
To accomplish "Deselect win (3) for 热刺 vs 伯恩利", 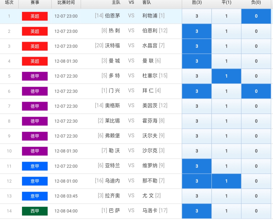I will [x=197, y=31].
